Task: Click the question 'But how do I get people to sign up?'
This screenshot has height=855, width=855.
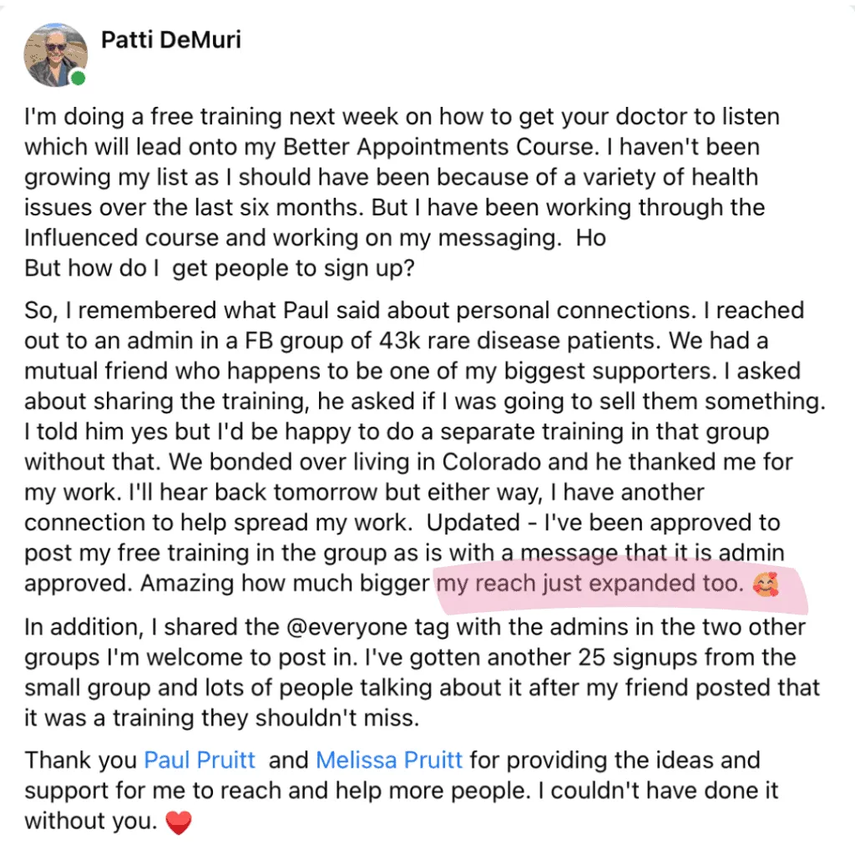Action: point(220,268)
